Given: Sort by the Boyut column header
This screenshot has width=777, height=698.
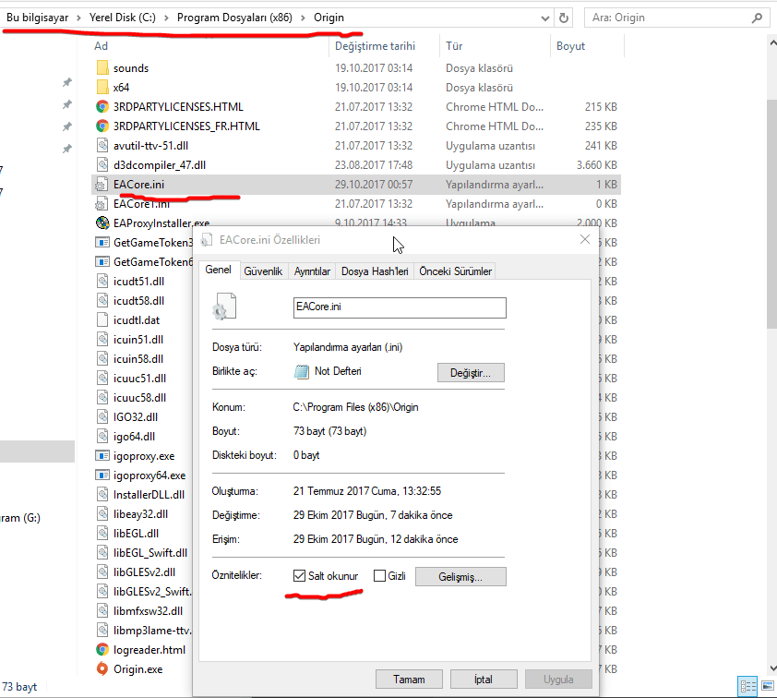Looking at the screenshot, I should 570,46.
